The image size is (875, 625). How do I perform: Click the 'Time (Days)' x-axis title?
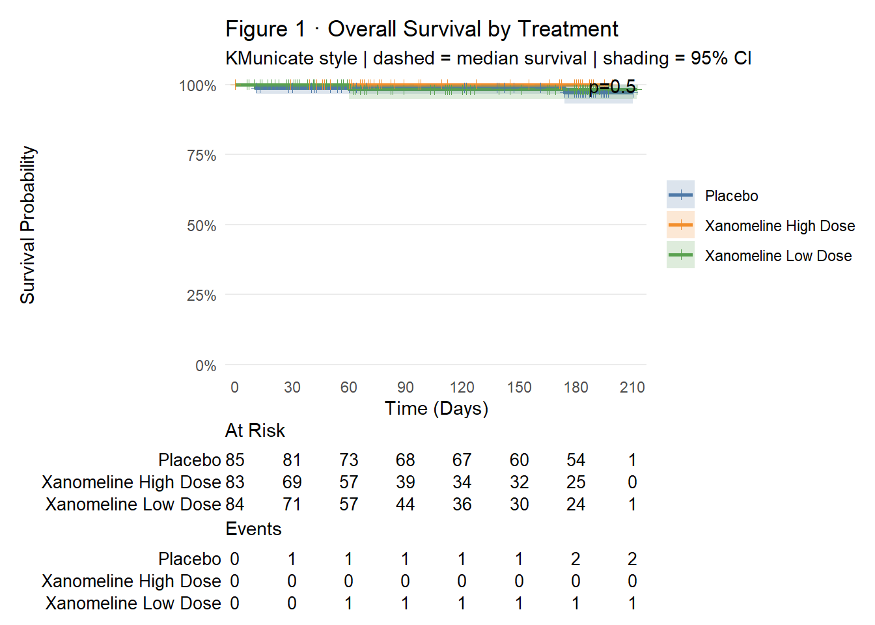(x=436, y=408)
